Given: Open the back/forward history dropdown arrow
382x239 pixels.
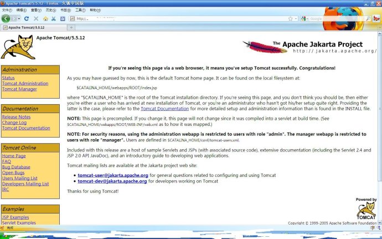Looking at the screenshot, I should [19, 19].
